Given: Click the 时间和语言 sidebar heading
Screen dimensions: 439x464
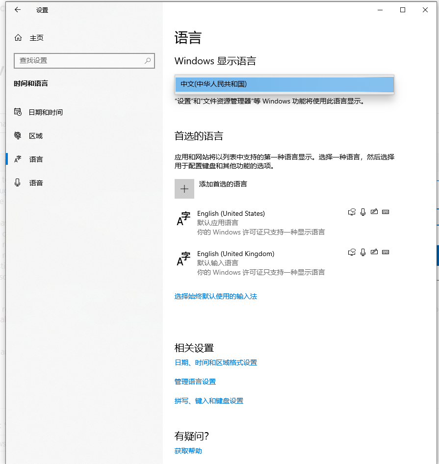Looking at the screenshot, I should tap(31, 83).
